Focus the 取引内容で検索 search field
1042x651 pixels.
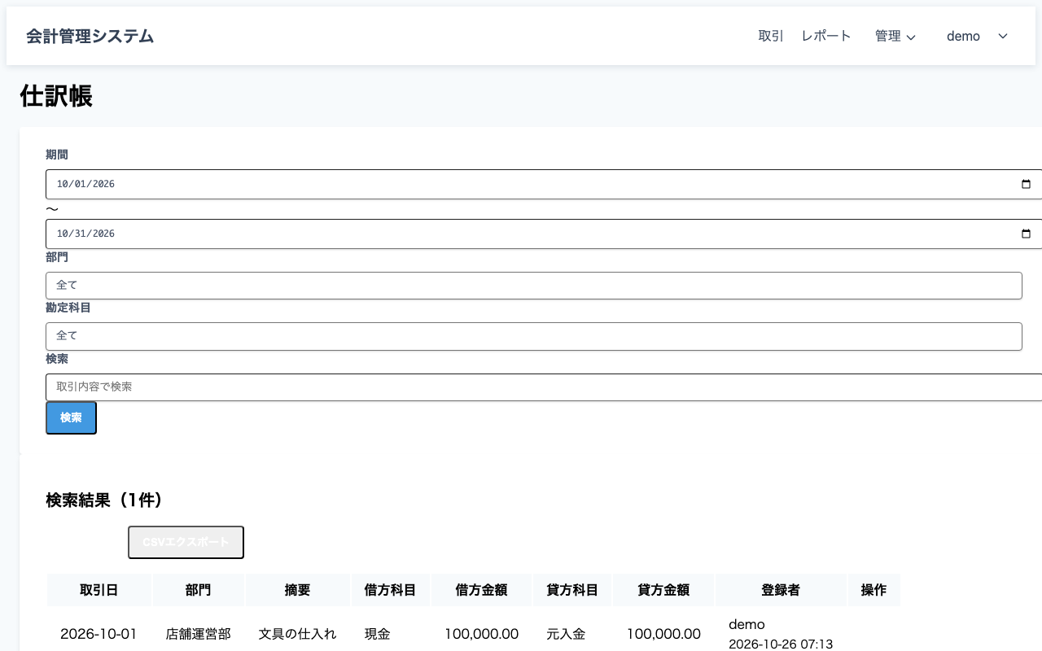[x=544, y=387]
